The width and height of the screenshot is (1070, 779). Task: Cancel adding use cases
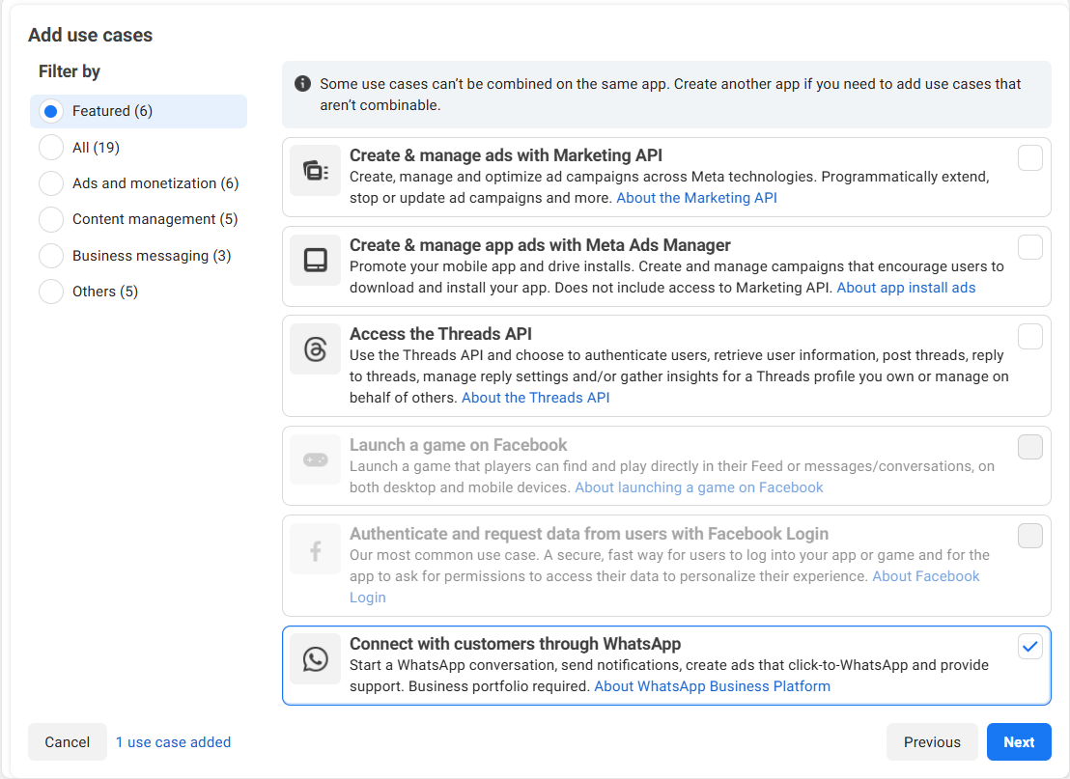click(x=67, y=742)
